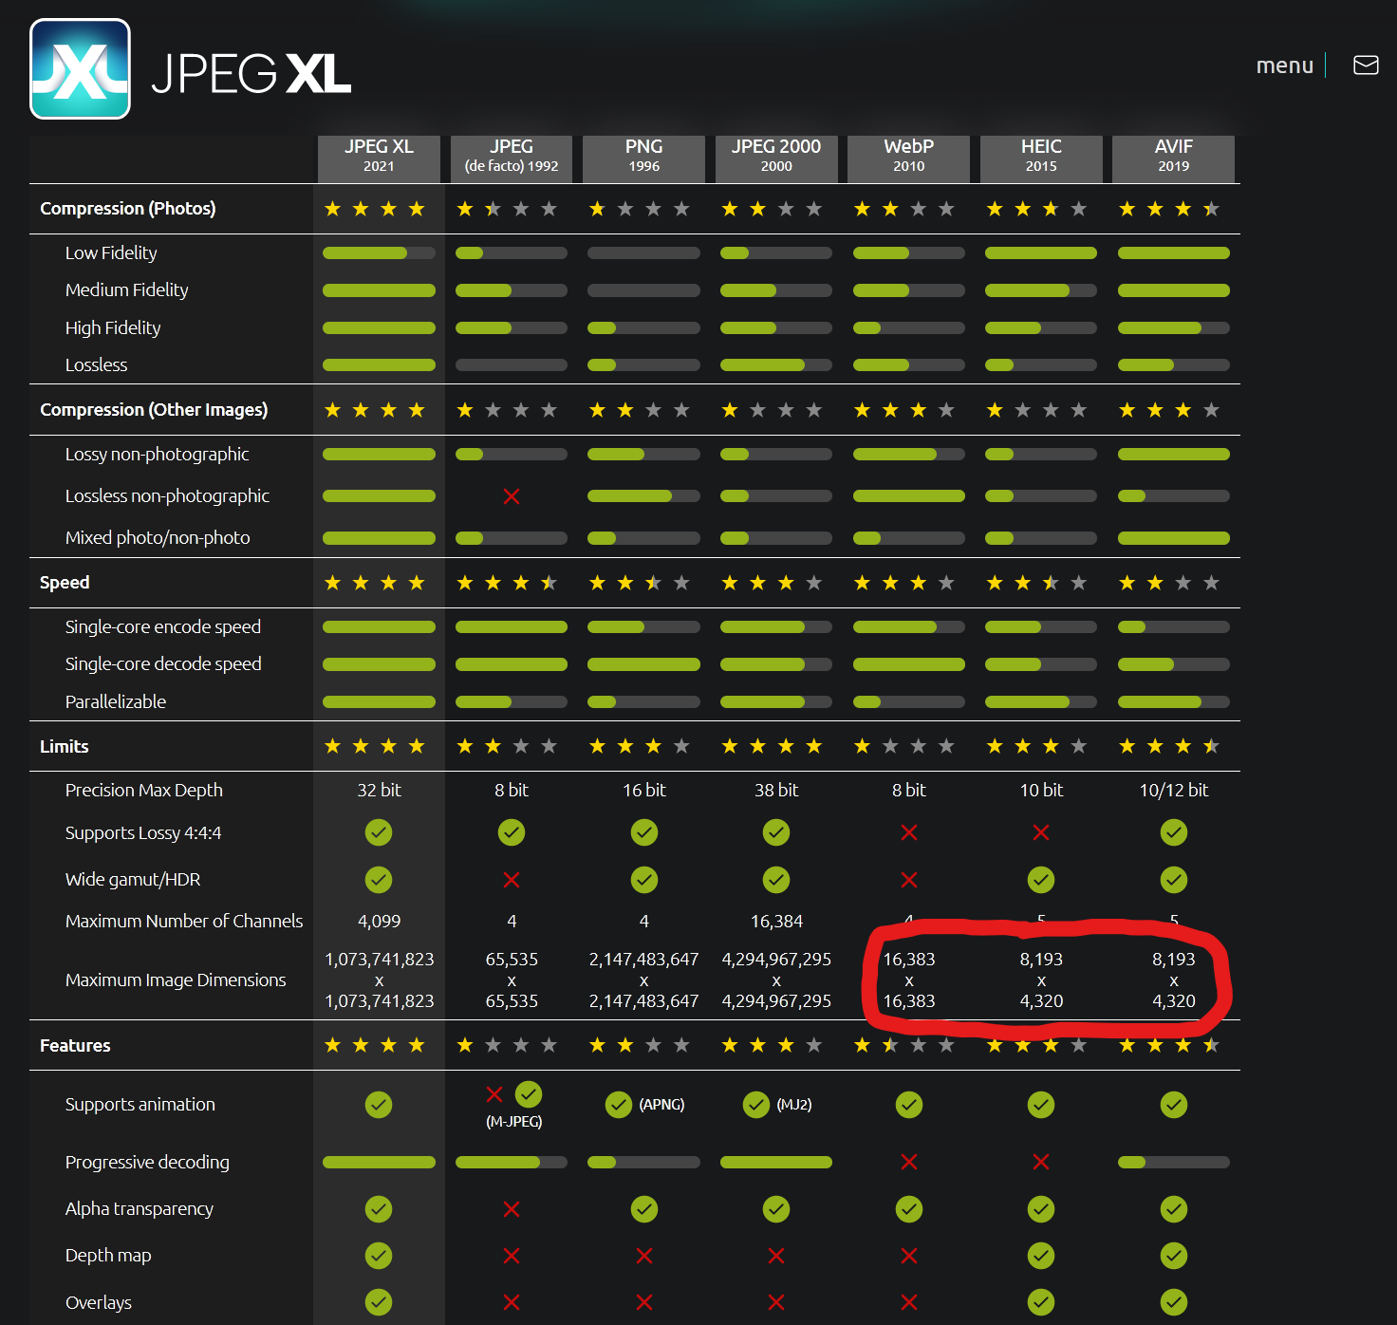Click WebP Supports Lossy 4:4:4 red X

click(908, 832)
